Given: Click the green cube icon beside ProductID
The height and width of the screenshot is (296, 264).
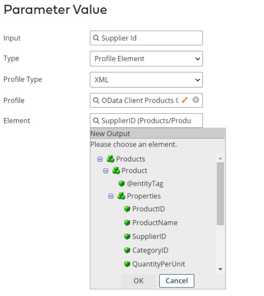Looking at the screenshot, I should (x=127, y=209).
